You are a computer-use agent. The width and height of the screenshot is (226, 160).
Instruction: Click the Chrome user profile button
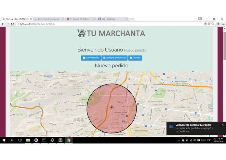pos(200,18)
